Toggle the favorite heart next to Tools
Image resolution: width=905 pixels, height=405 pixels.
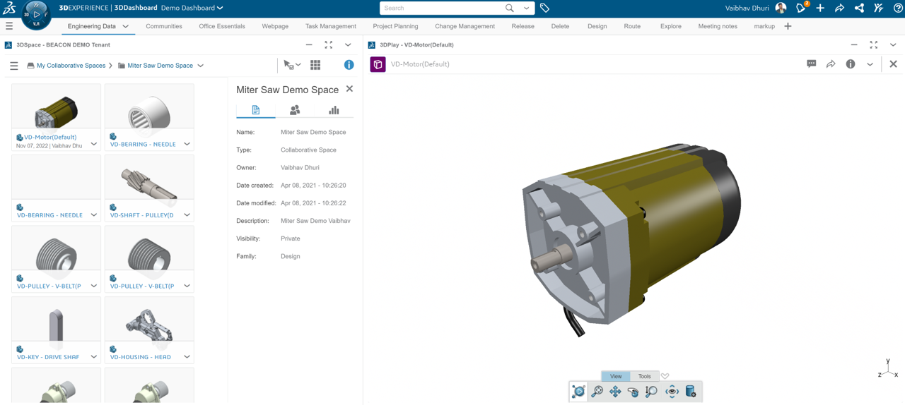665,376
